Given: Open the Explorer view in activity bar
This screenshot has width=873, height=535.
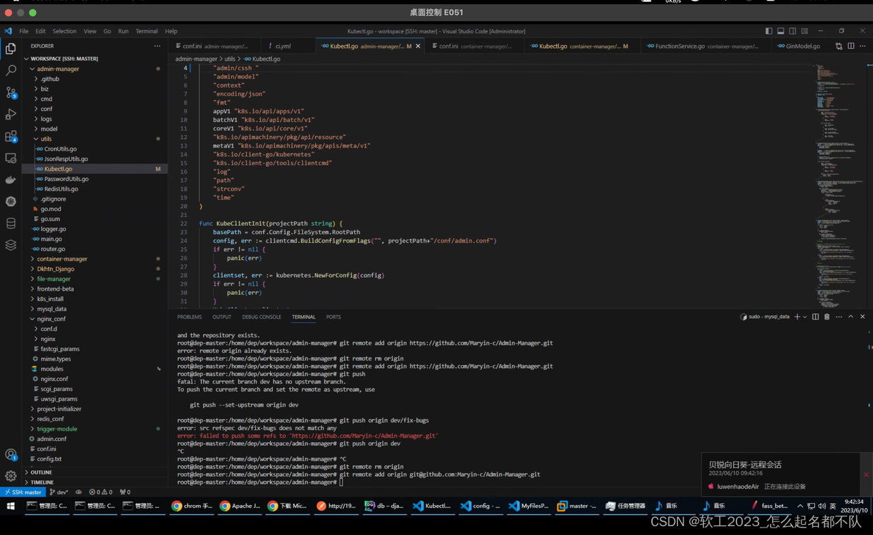Looking at the screenshot, I should [x=10, y=48].
